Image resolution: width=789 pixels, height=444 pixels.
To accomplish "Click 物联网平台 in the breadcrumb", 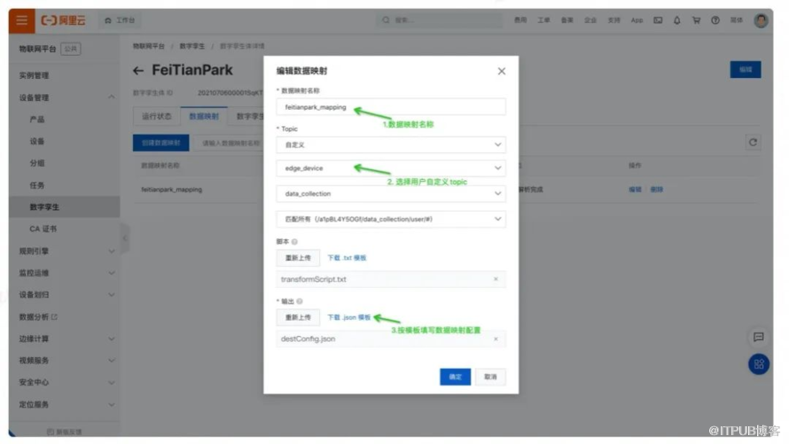I will coord(148,46).
